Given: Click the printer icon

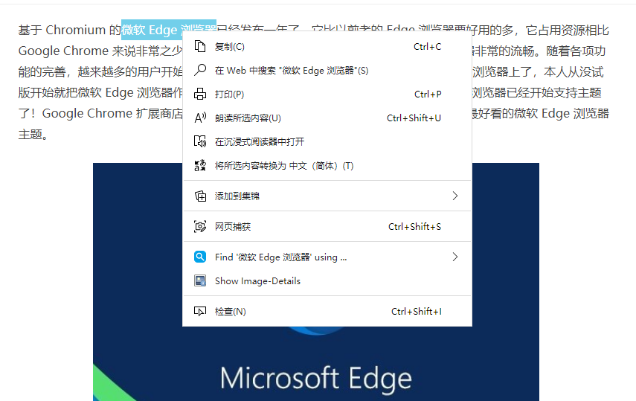Looking at the screenshot, I should pyautogui.click(x=200, y=94).
